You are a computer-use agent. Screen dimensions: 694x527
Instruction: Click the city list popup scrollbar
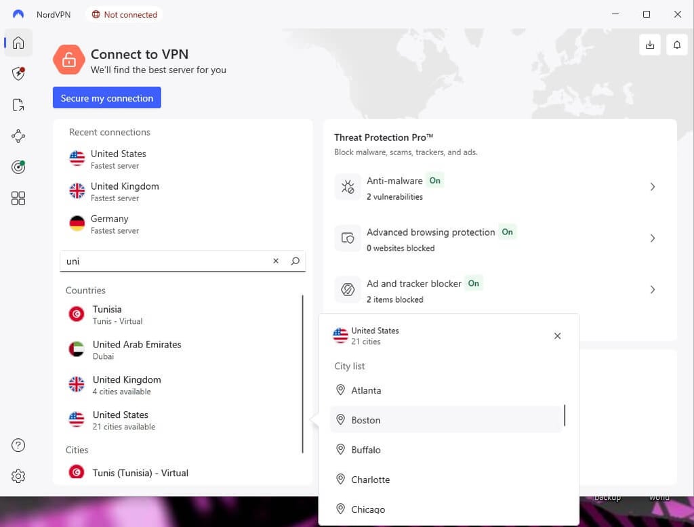point(565,415)
